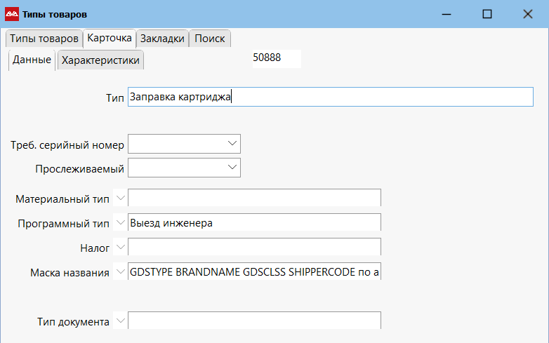
Task: Click the application icon in the title bar
Action: [x=12, y=14]
